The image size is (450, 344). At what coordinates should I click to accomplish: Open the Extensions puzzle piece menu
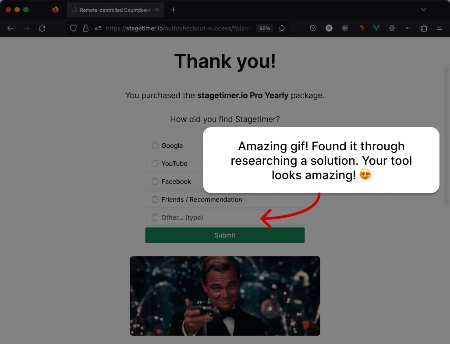coord(423,28)
